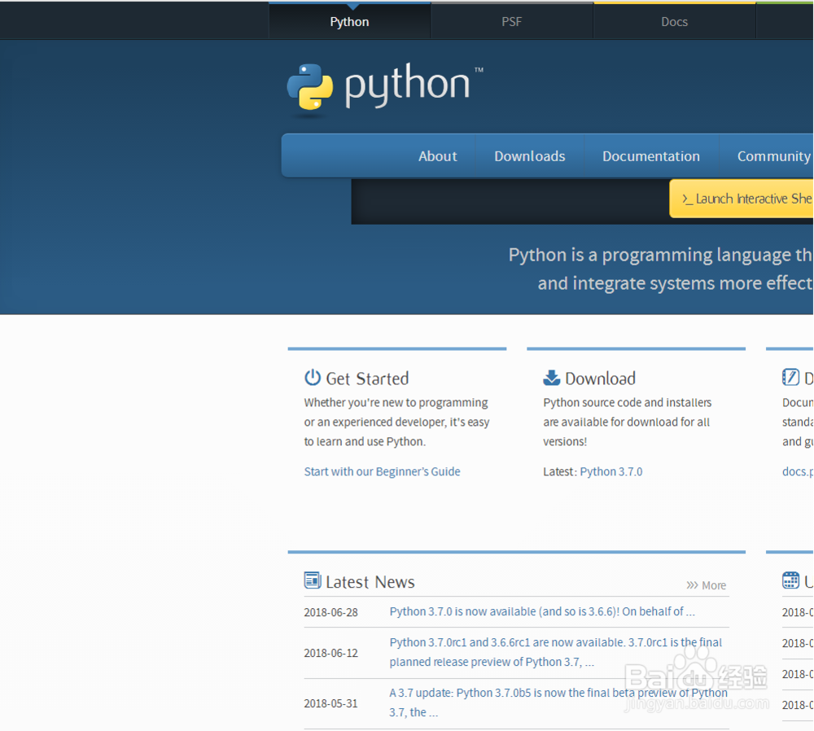Open news about Python 3.7.0rc1 and 3.6.6rc1
Screen dimensions: 814x731
[555, 652]
